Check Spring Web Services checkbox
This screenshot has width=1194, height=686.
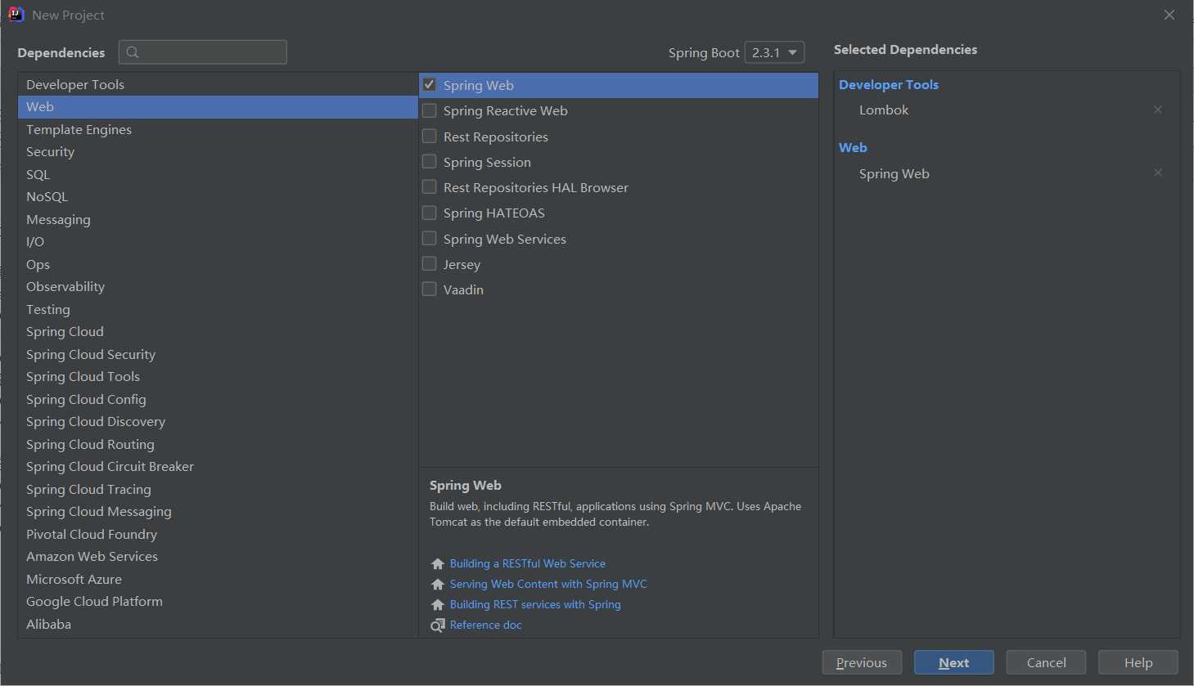coord(429,238)
